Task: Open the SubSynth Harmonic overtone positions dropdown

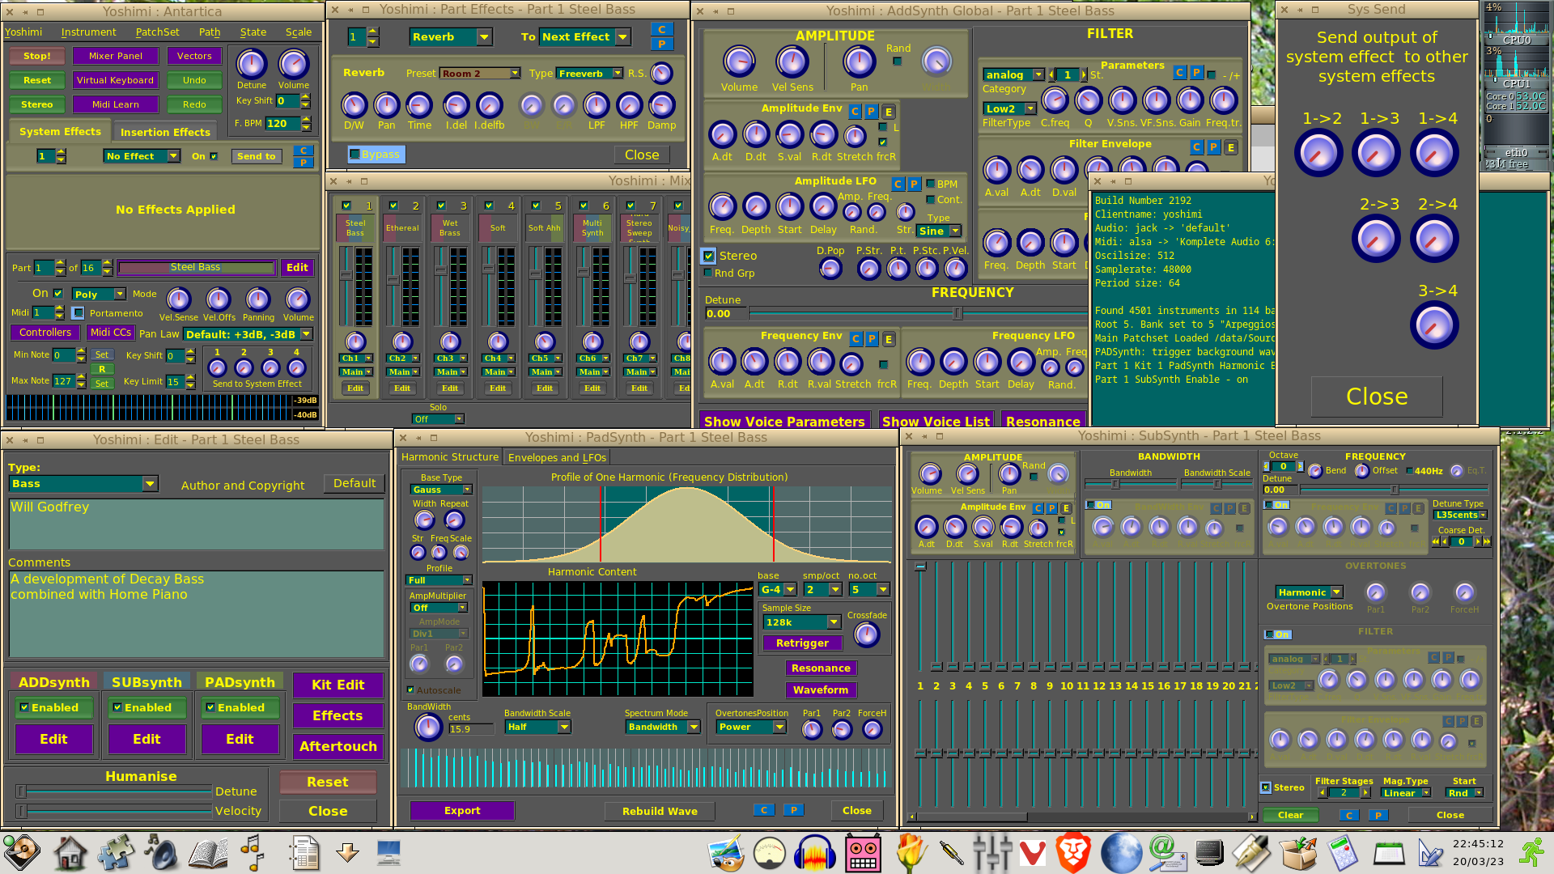Action: tap(1310, 592)
